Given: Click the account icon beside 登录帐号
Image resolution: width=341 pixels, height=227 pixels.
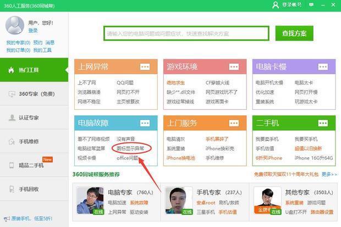Looking at the screenshot, I should coord(276,5).
